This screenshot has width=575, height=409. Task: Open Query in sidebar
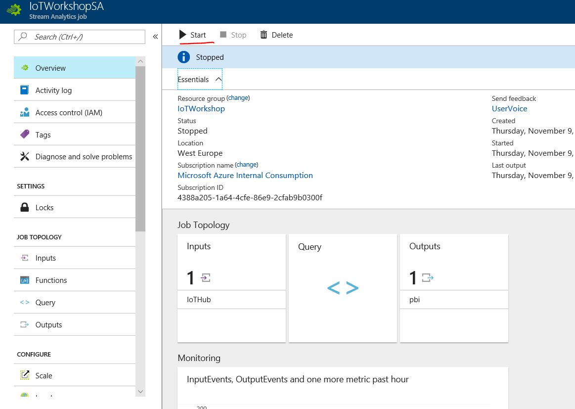tap(75, 302)
